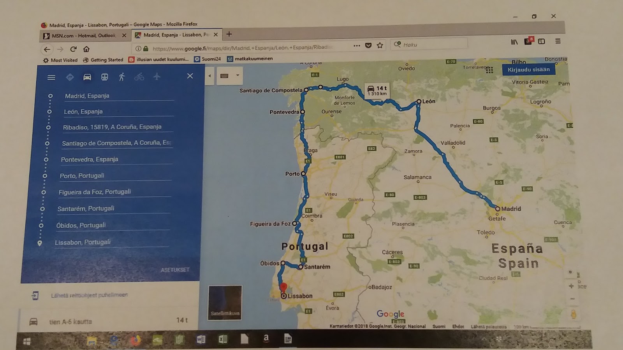Edit Porto, Portugali waypoint field
Viewport: 623px width, 350px height.
point(115,176)
